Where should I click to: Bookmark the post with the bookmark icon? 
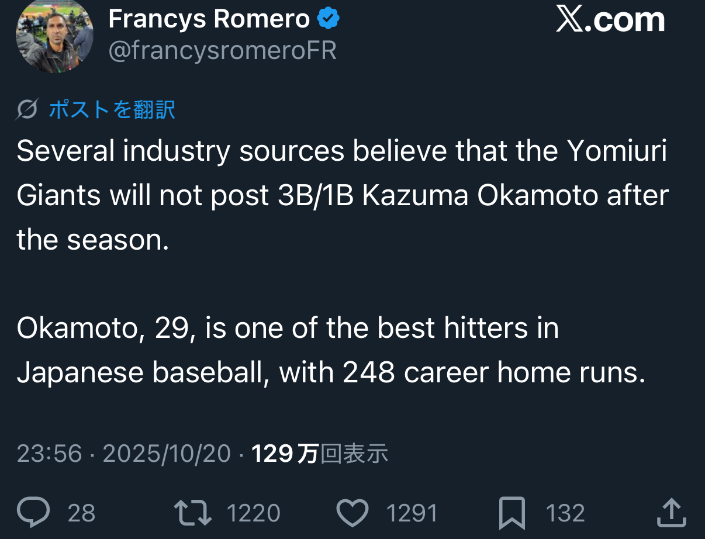[x=512, y=513]
